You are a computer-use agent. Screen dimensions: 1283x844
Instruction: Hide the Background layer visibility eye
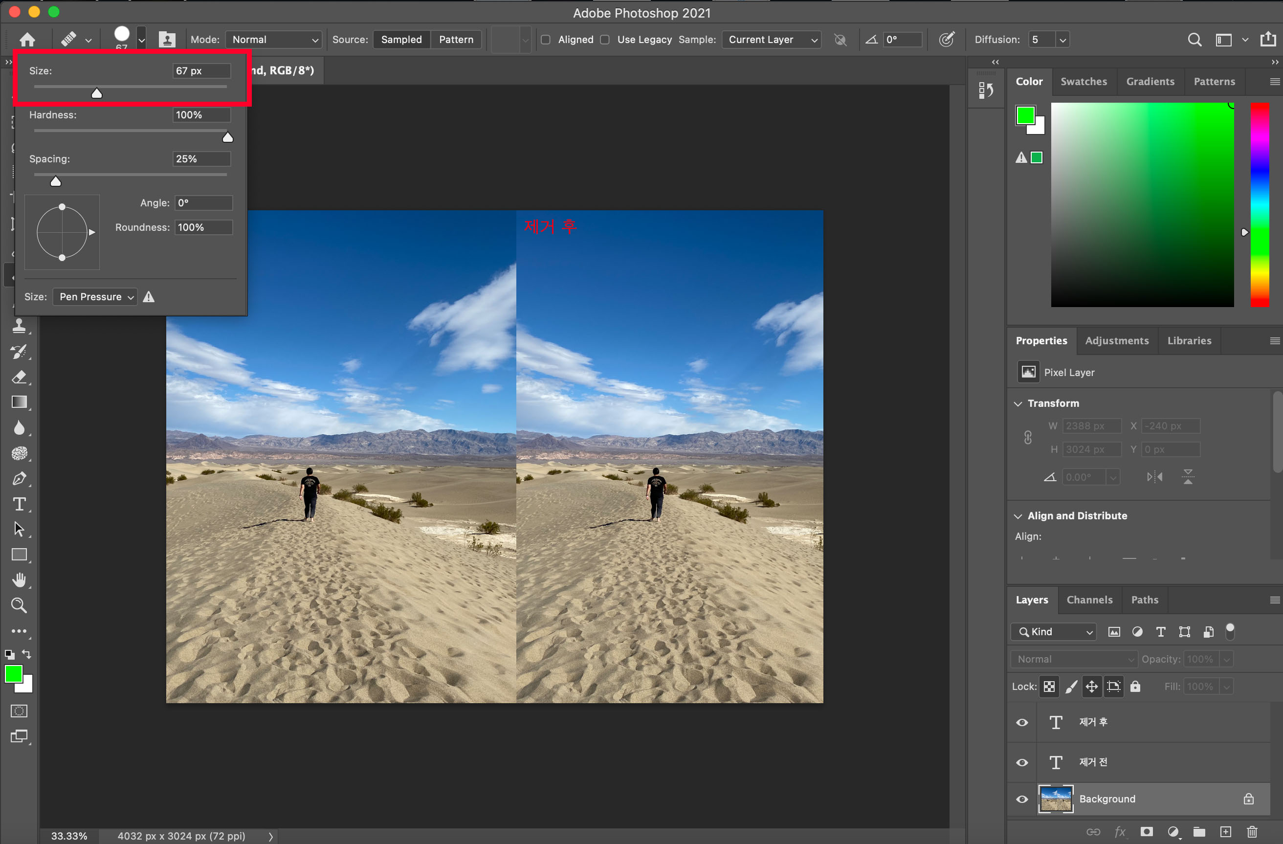pyautogui.click(x=1022, y=799)
